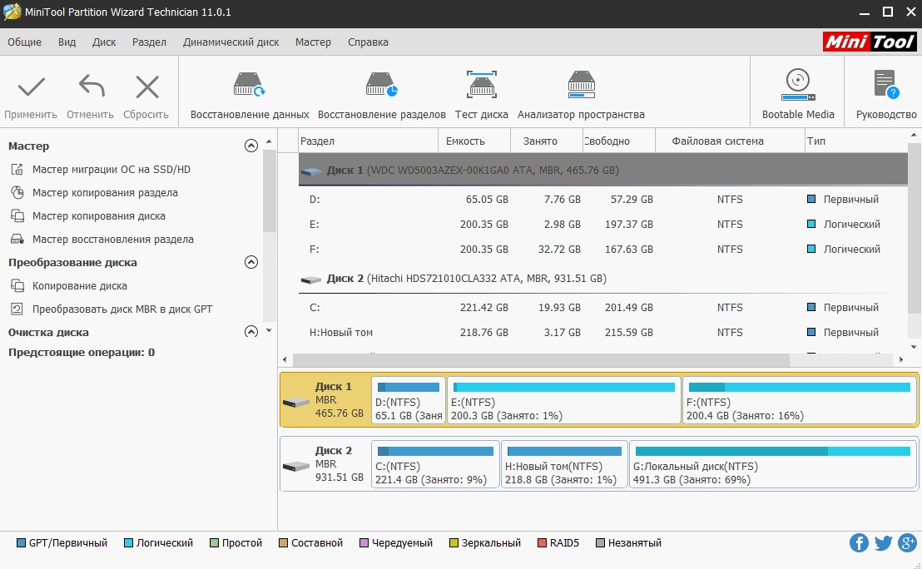Select E:(NTFS) partition block in disk map
The height and width of the screenshot is (569, 922).
coord(564,400)
